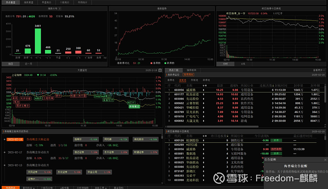
Task: Select the 早盘竞价 top tab
Action: click(x=46, y=2)
